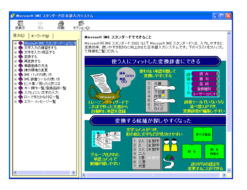The width and height of the screenshot is (247, 190).
Task: Expand the Microsoft IME スタンダードへようこそ node
Action: 15,43
